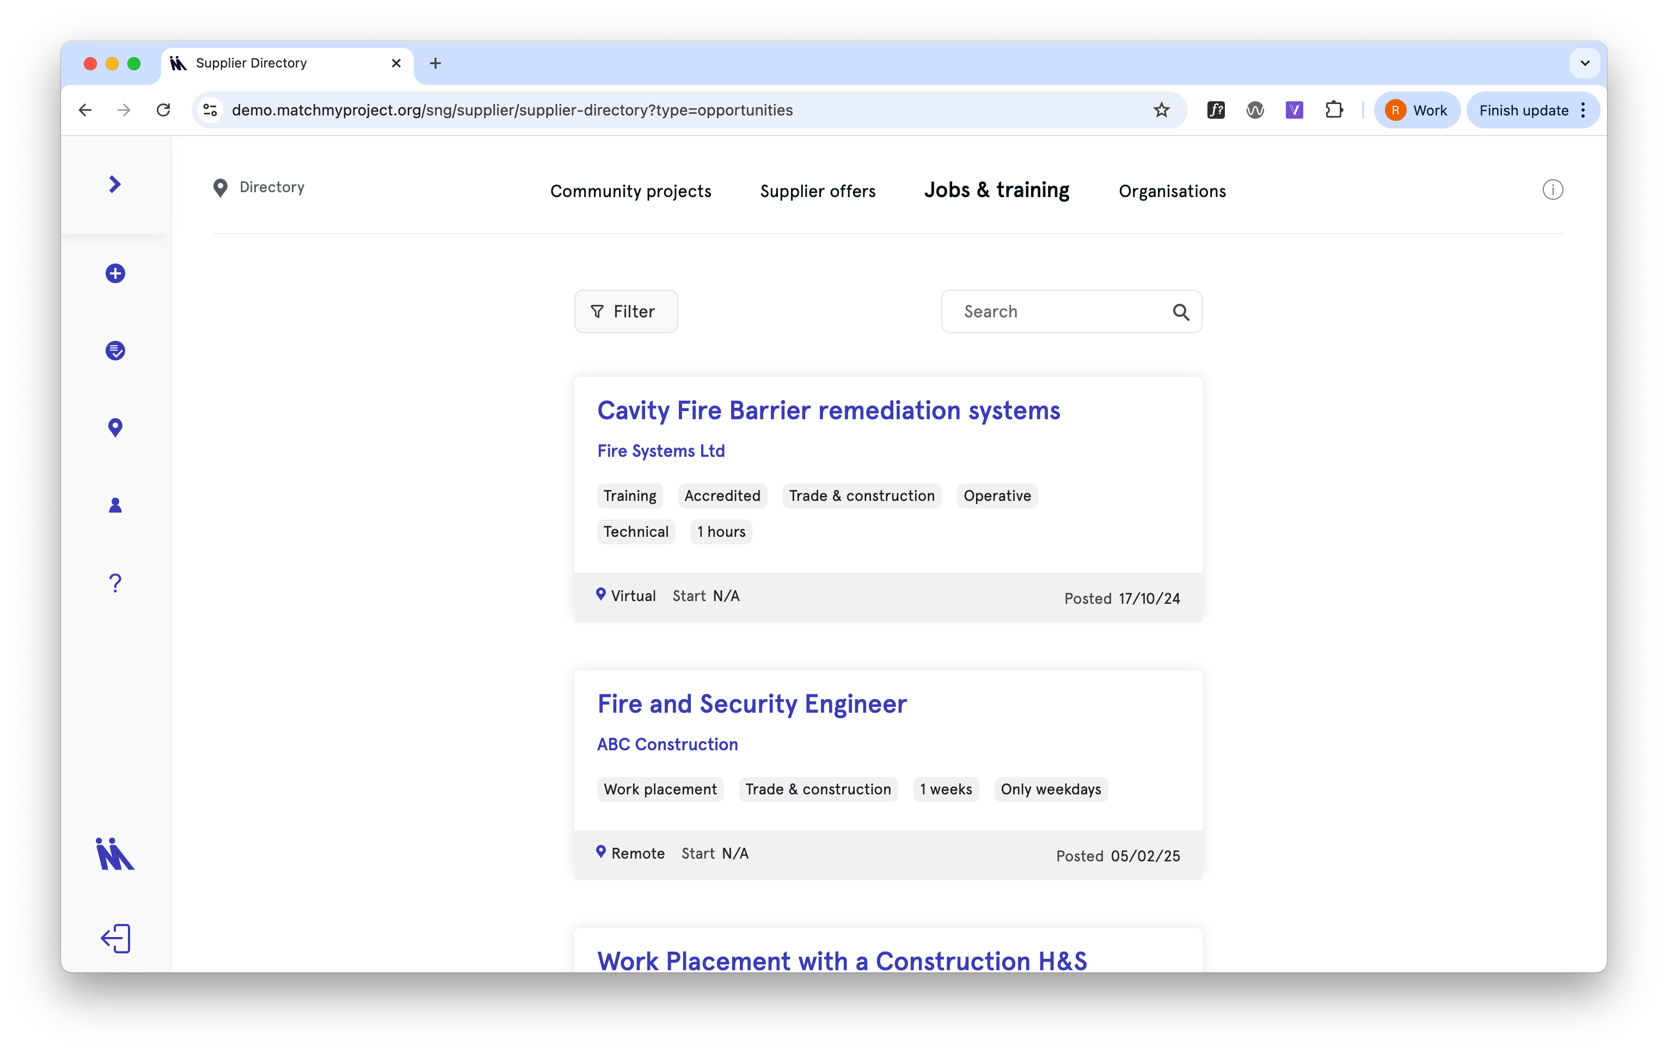Select the Jobs & training tab
The width and height of the screenshot is (1668, 1053).
point(997,190)
